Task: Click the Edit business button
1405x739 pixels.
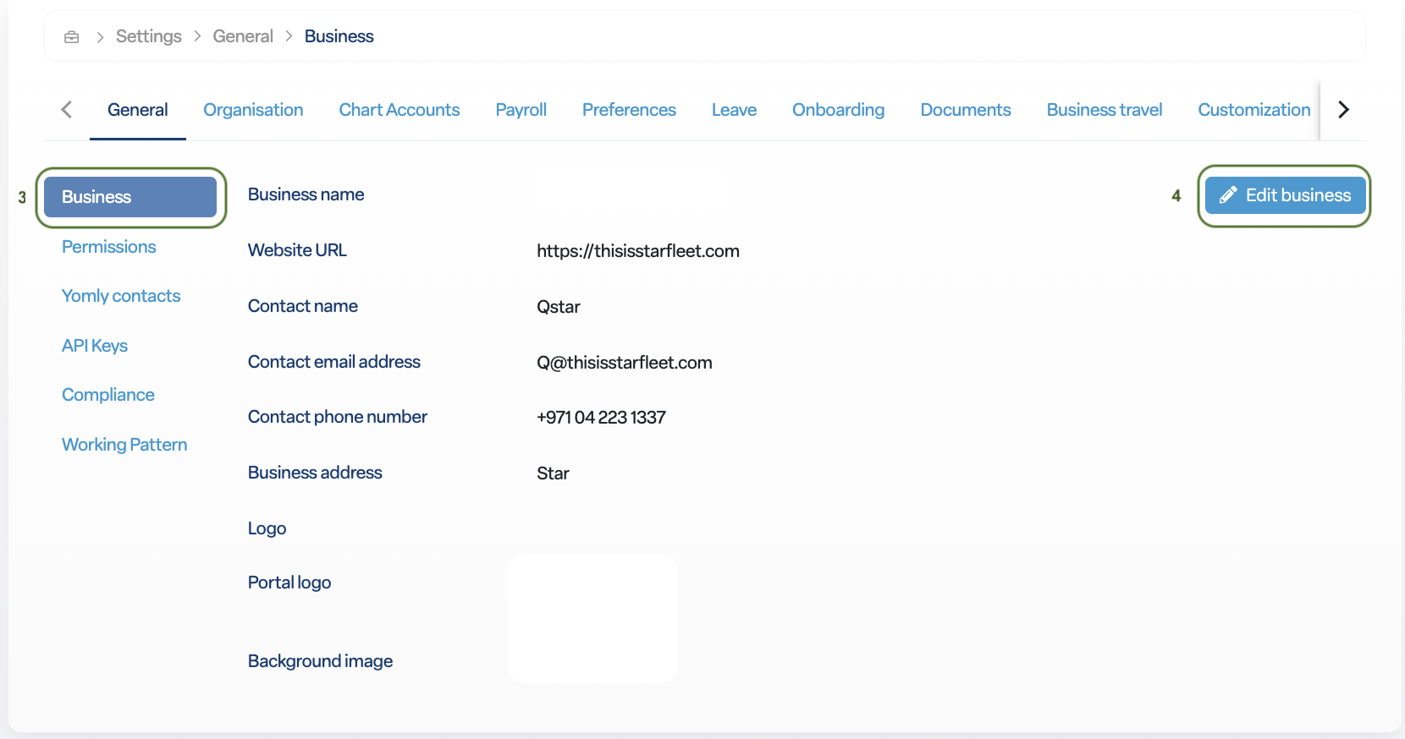Action: (1284, 195)
